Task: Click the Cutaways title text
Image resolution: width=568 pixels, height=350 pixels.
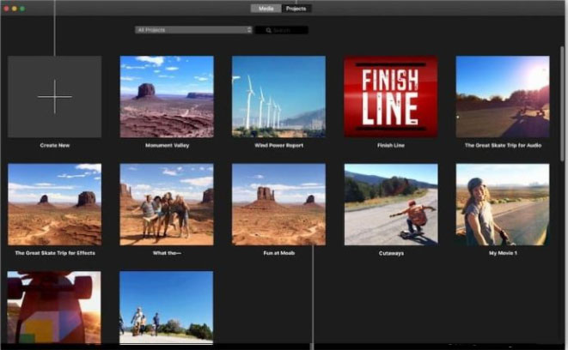Action: pos(391,253)
